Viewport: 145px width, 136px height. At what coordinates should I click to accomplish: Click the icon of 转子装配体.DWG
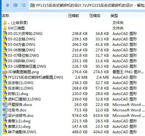(5, 132)
